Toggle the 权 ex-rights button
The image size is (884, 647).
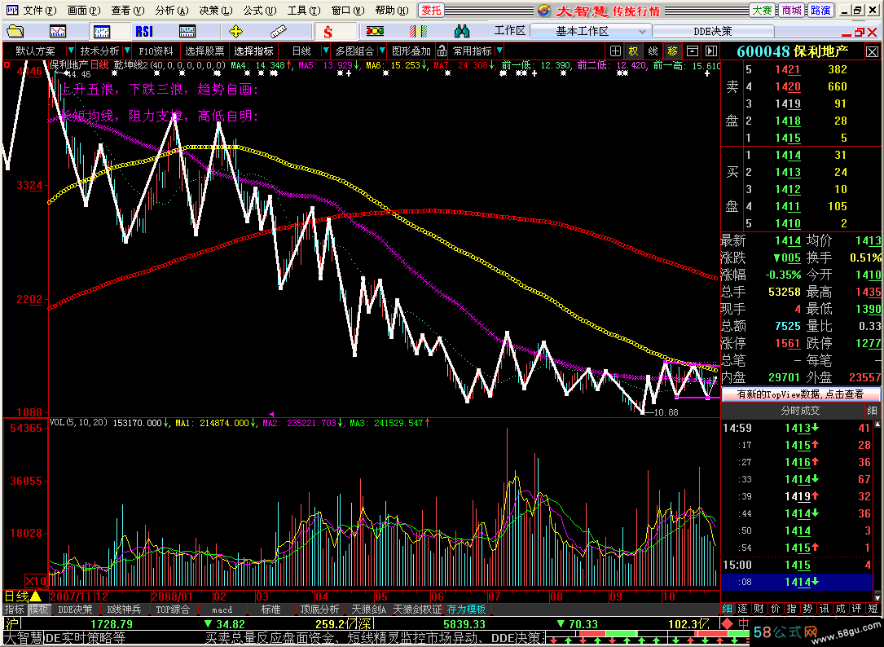[x=633, y=51]
